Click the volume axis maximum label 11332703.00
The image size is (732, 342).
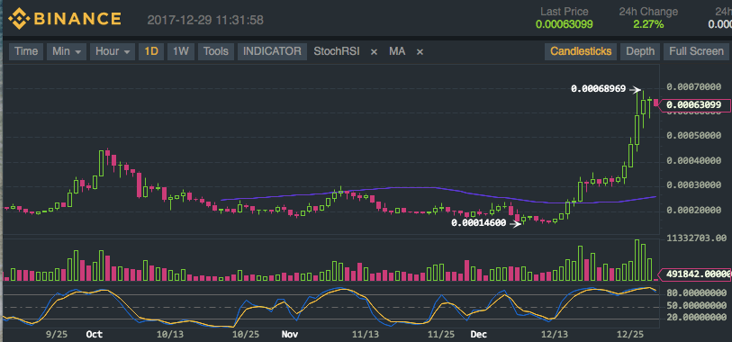coord(696,238)
